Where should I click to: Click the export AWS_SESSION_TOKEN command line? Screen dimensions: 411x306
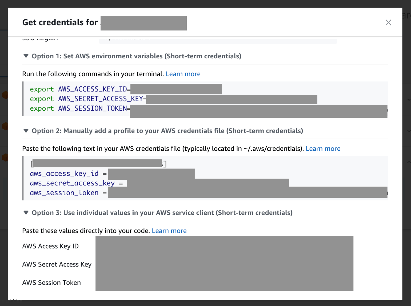click(x=79, y=108)
